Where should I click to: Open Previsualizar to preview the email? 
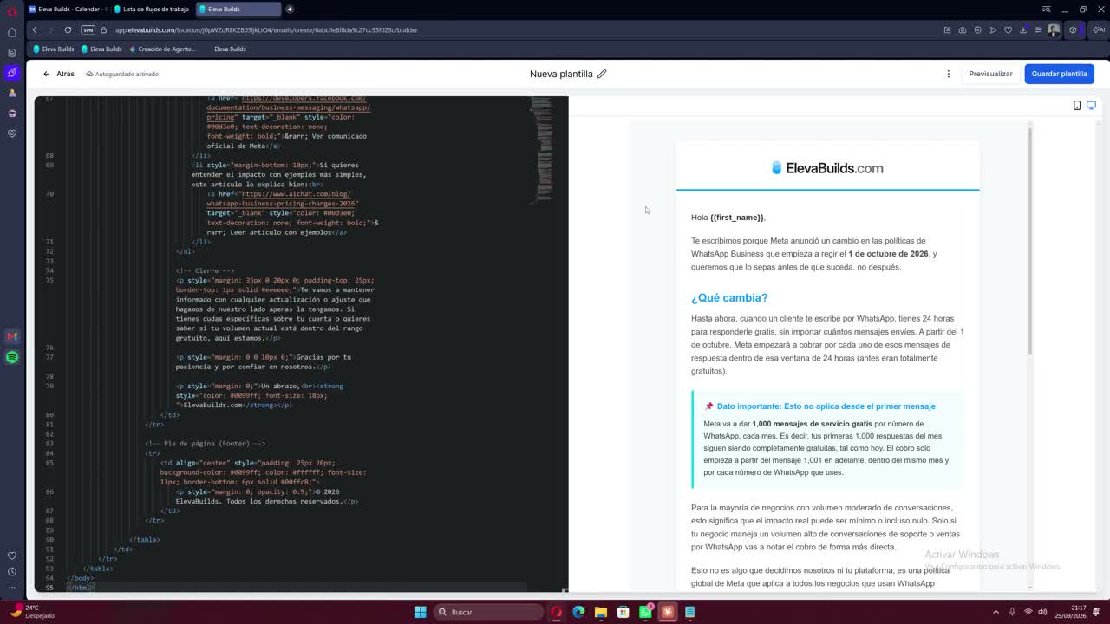click(990, 74)
